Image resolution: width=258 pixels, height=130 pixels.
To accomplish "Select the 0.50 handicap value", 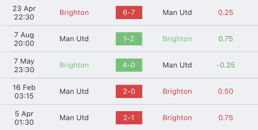I will (225, 92).
